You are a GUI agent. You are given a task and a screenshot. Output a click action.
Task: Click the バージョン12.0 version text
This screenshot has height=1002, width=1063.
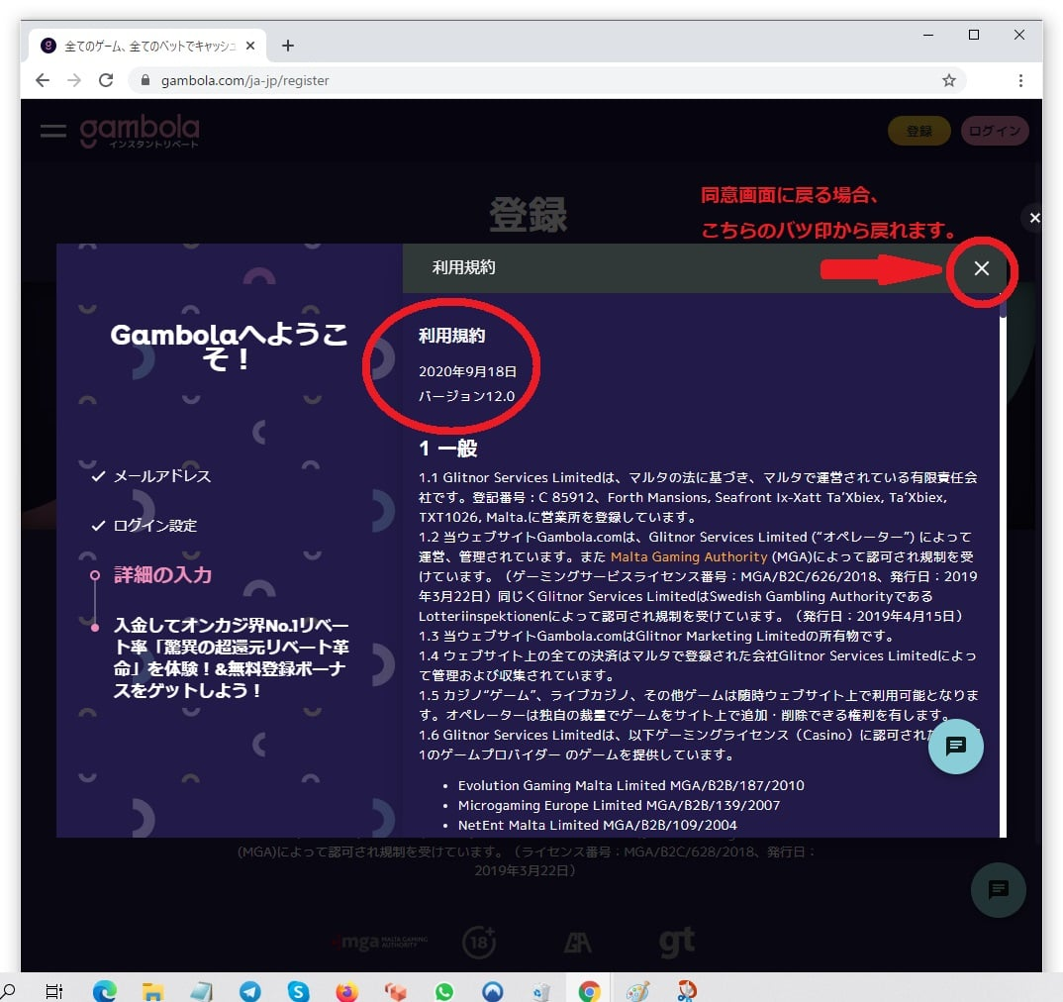466,396
